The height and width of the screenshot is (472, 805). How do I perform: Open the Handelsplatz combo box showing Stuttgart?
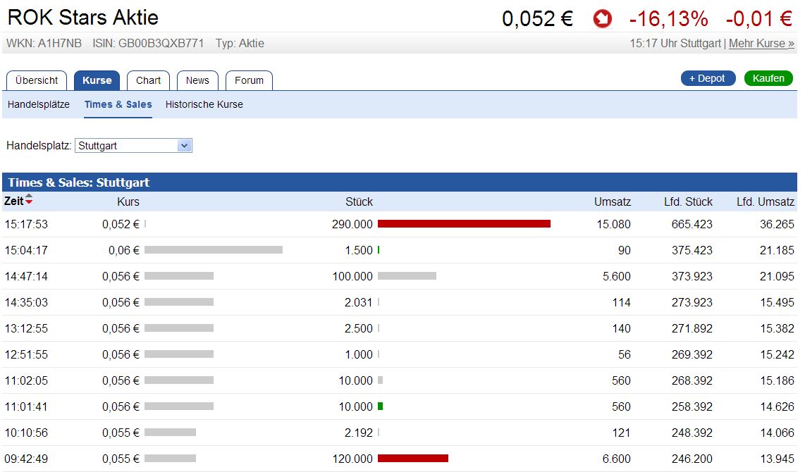[x=134, y=145]
